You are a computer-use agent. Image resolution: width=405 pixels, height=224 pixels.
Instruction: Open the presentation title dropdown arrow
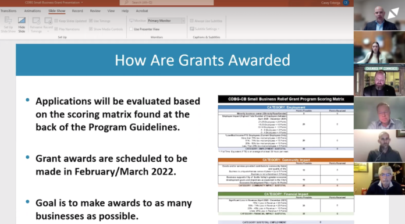coord(82,2)
